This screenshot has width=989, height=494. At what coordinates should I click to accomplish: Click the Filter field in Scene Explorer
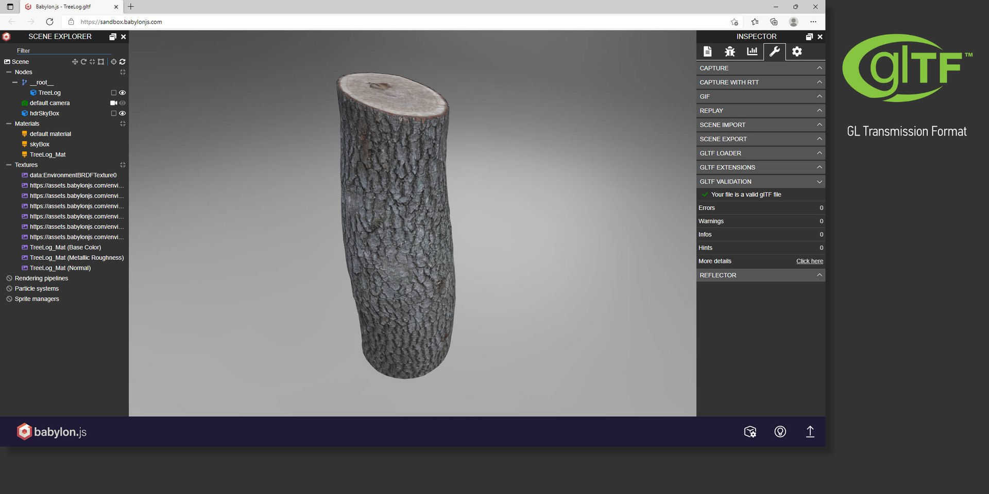pos(64,50)
